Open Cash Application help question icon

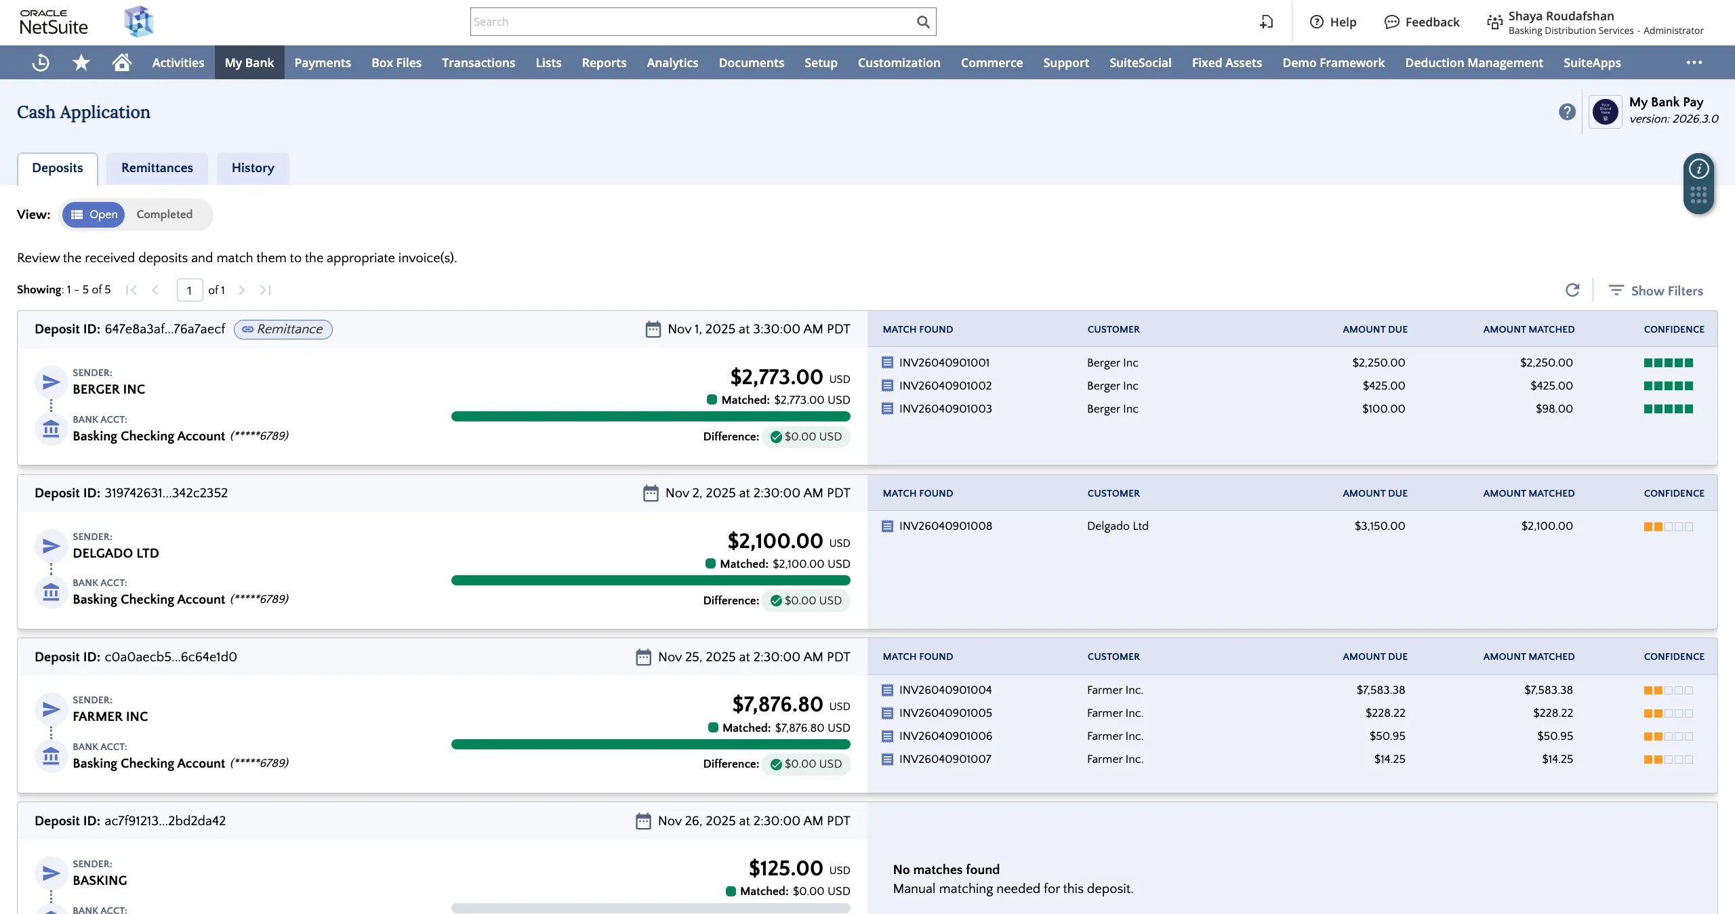pyautogui.click(x=1567, y=112)
